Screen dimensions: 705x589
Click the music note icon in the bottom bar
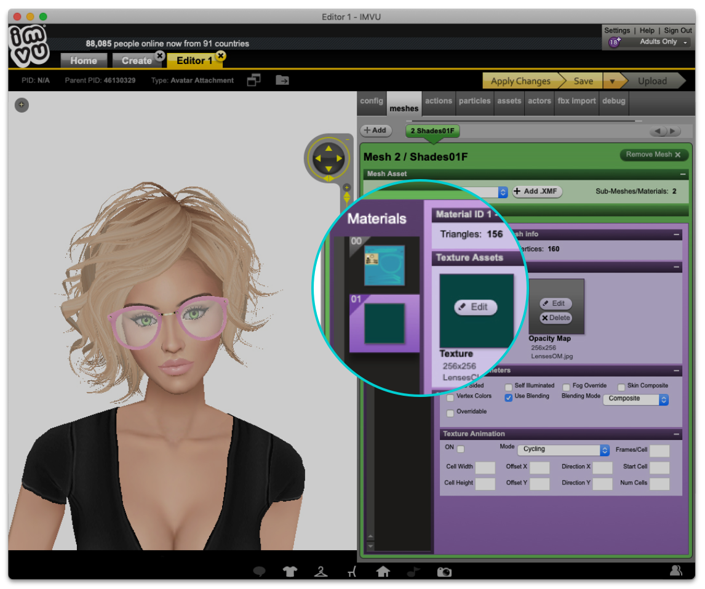click(413, 572)
